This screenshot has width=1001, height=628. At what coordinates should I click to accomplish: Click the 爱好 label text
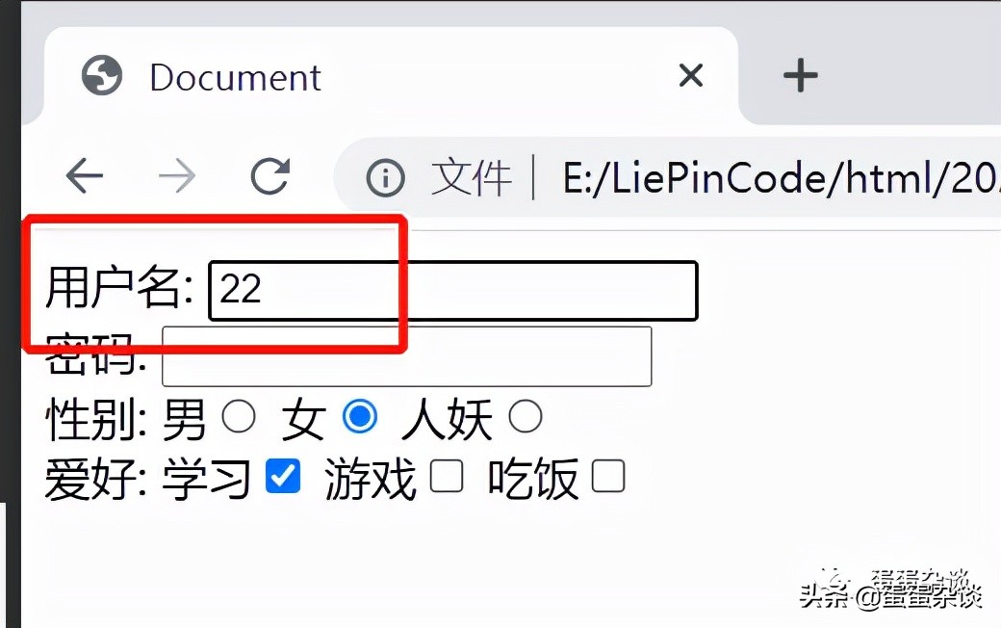(x=96, y=479)
